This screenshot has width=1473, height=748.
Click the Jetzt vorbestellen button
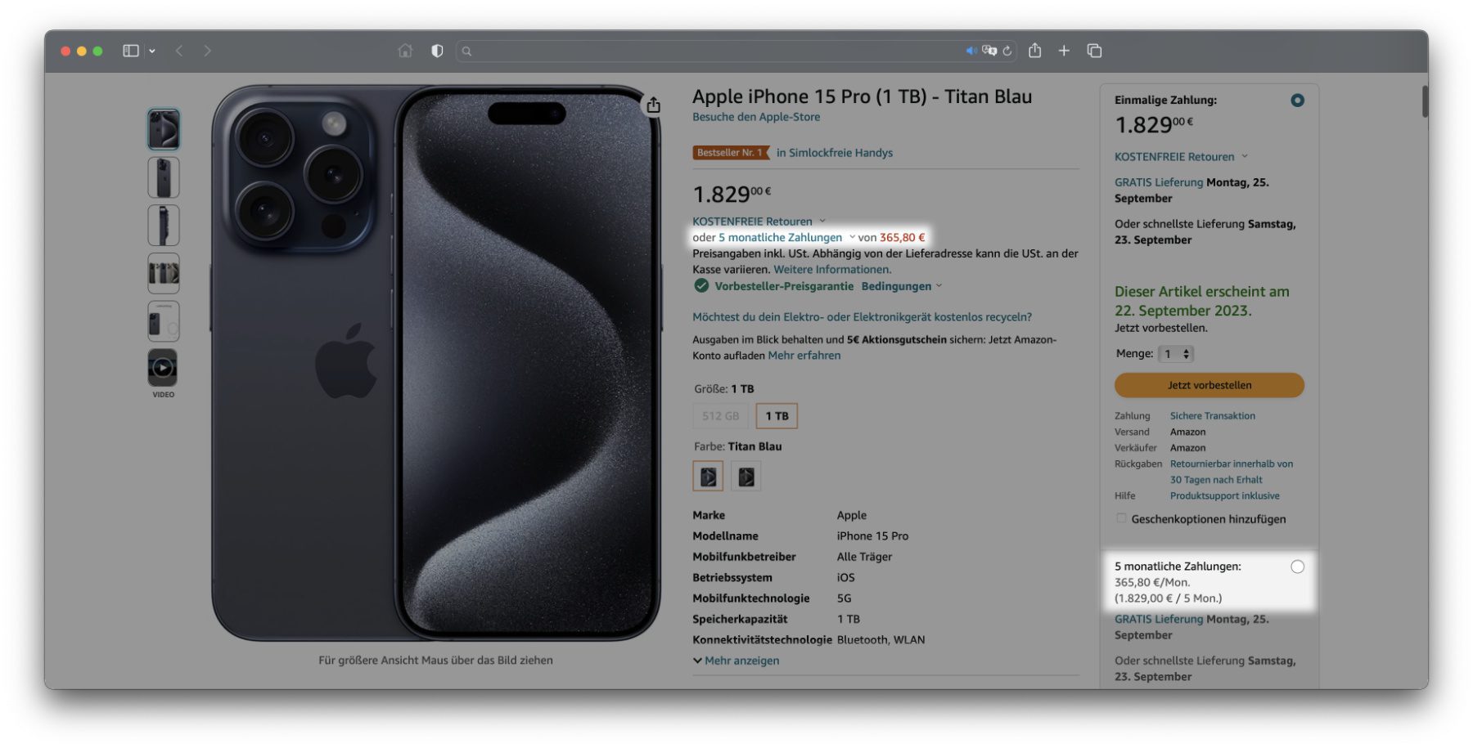pyautogui.click(x=1209, y=385)
